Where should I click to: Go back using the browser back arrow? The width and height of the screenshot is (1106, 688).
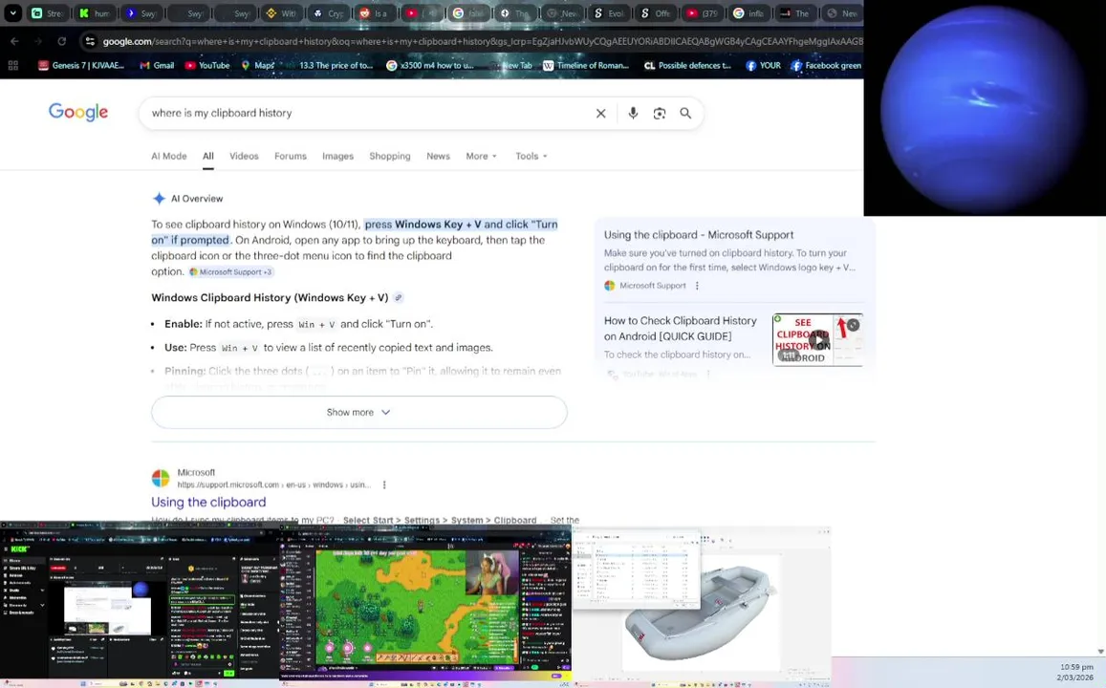click(14, 42)
